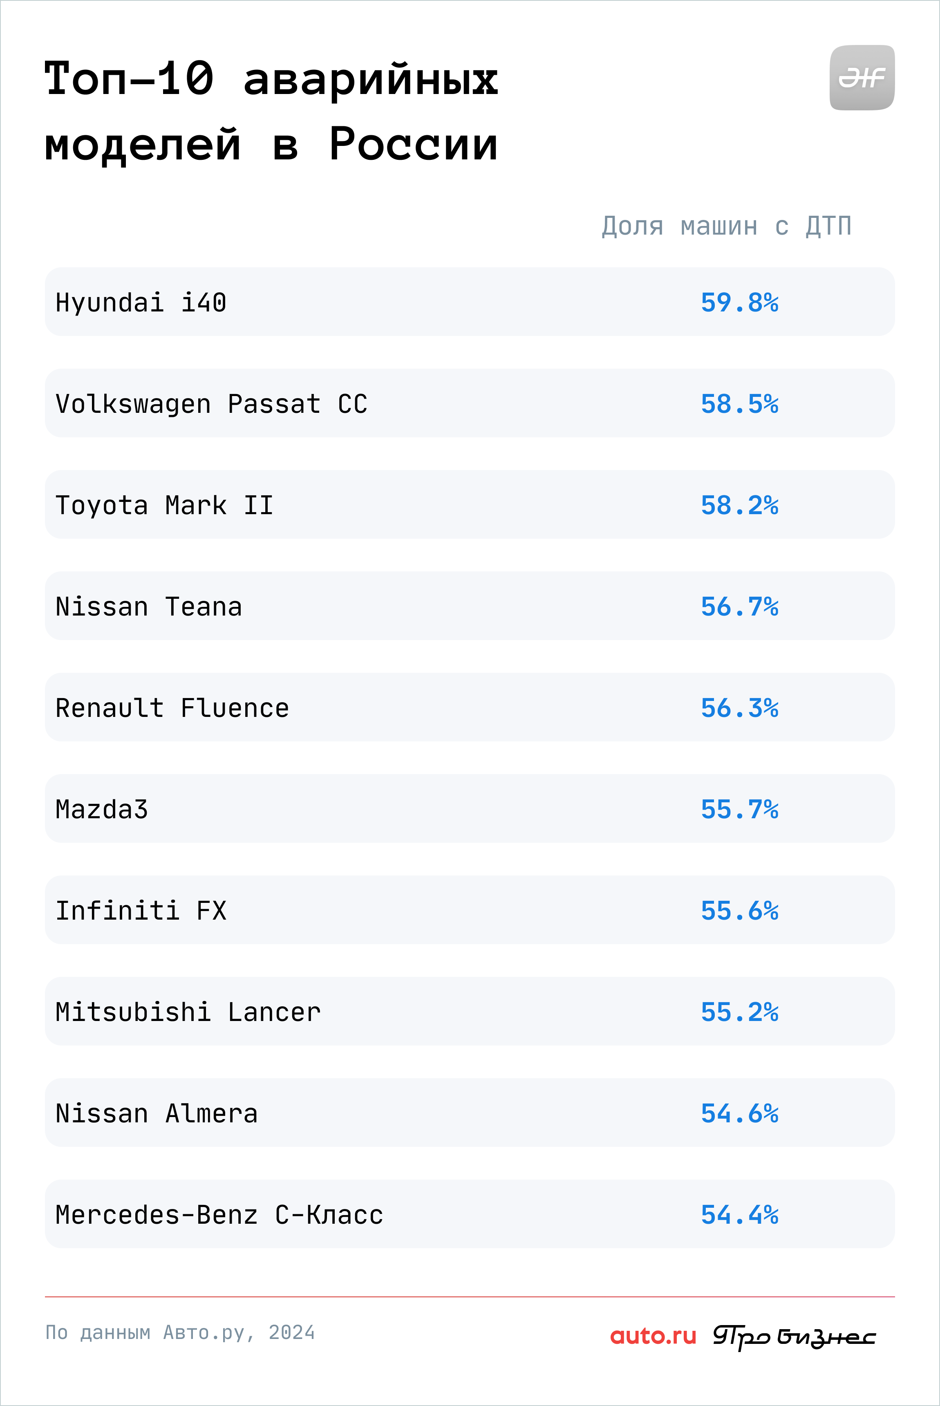Click the 59.8% value
Image resolution: width=940 pixels, height=1406 pixels.
click(740, 302)
